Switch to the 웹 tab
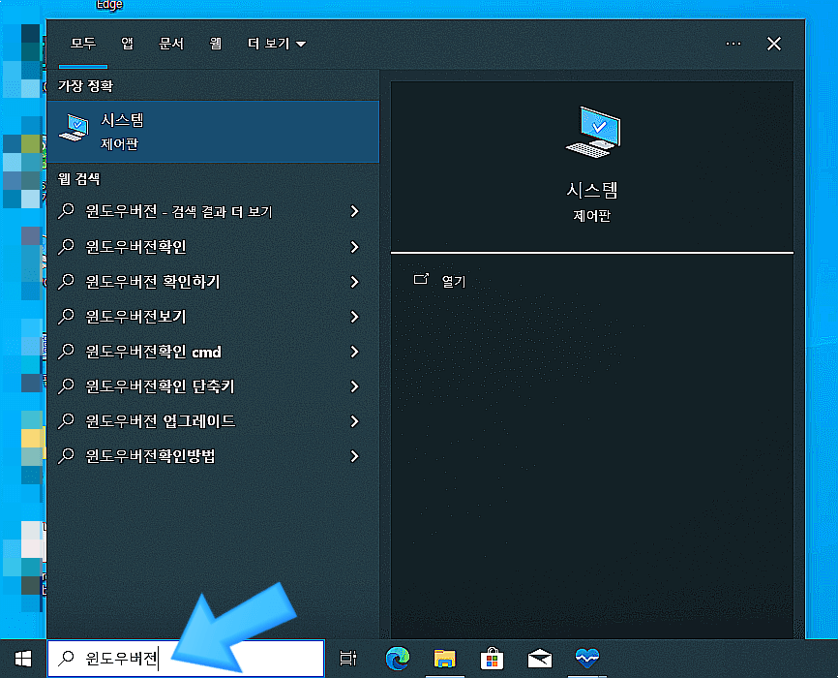 click(215, 43)
